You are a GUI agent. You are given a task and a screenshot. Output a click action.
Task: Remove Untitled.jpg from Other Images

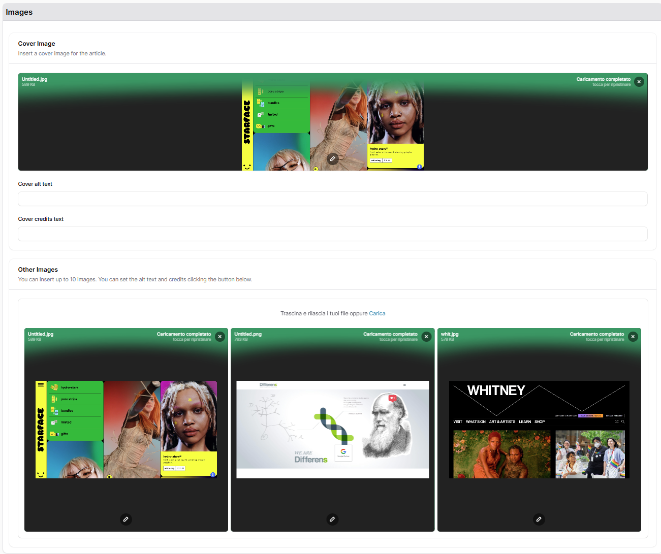point(219,337)
